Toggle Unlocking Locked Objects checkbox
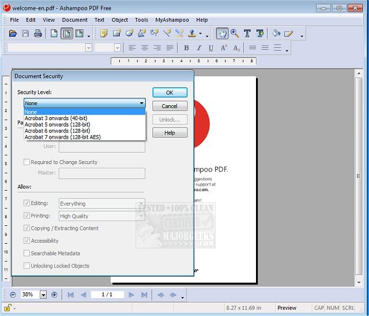 (27, 266)
